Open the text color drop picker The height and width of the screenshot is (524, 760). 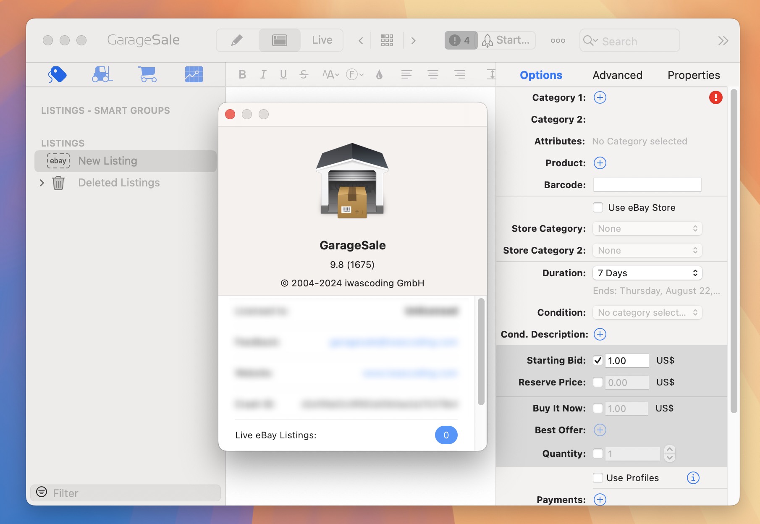click(379, 75)
